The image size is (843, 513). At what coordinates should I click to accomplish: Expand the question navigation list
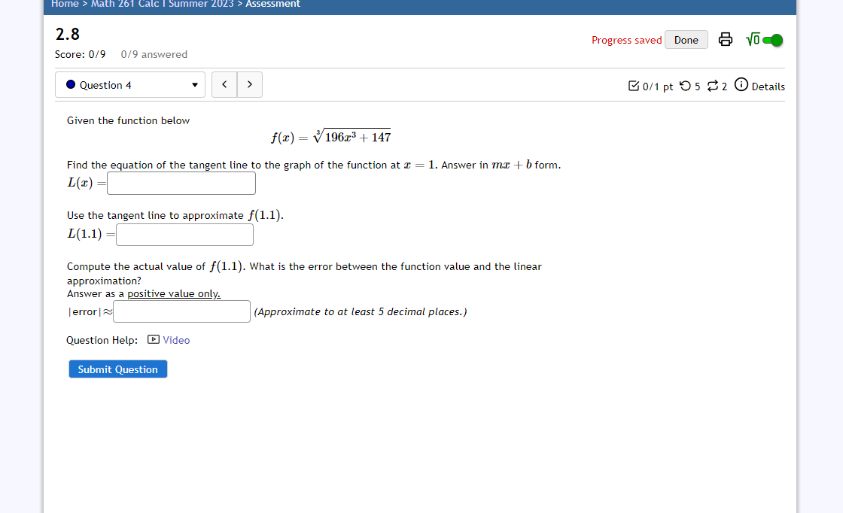tap(129, 84)
